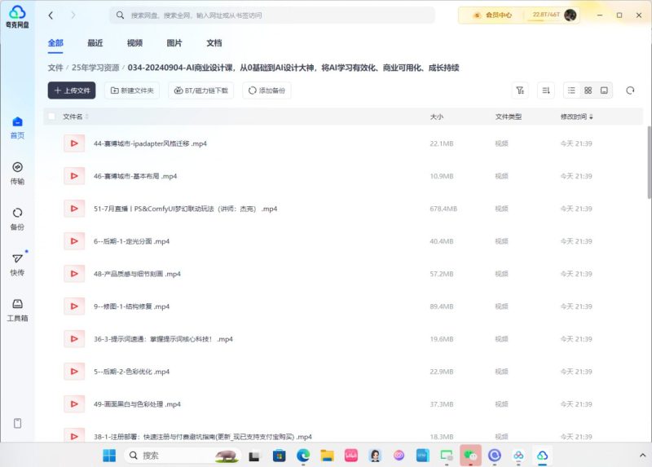This screenshot has height=467, width=652.
Task: Open Microsoft Store from taskbar
Action: 280,456
